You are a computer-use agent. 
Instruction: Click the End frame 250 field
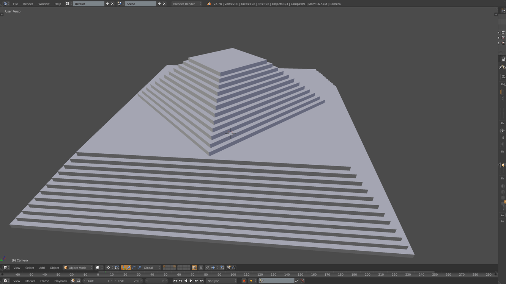(128, 281)
